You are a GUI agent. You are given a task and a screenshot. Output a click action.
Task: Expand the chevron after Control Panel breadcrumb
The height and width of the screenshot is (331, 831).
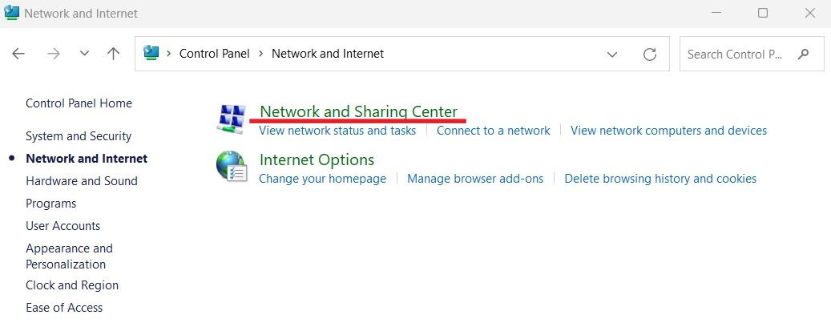[x=260, y=54]
